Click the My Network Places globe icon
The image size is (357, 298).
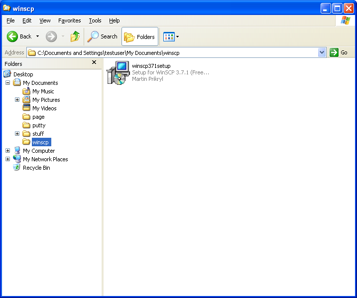[x=17, y=159]
